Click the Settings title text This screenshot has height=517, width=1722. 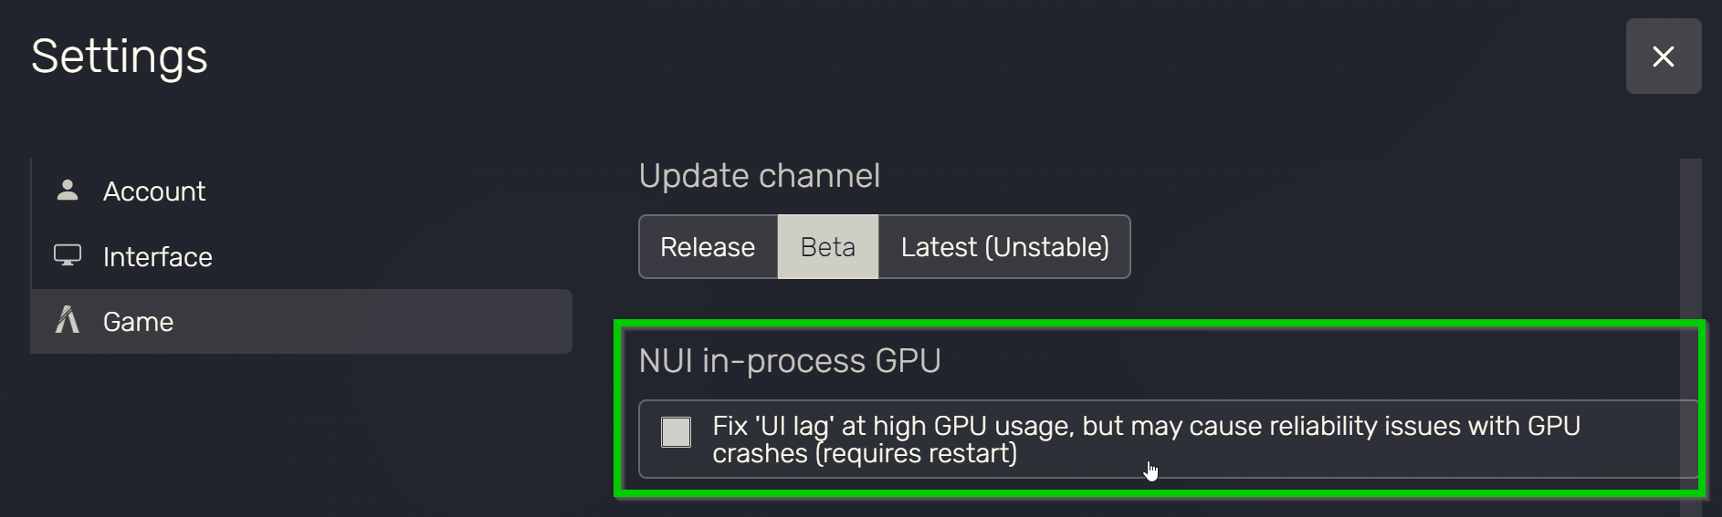[x=120, y=57]
